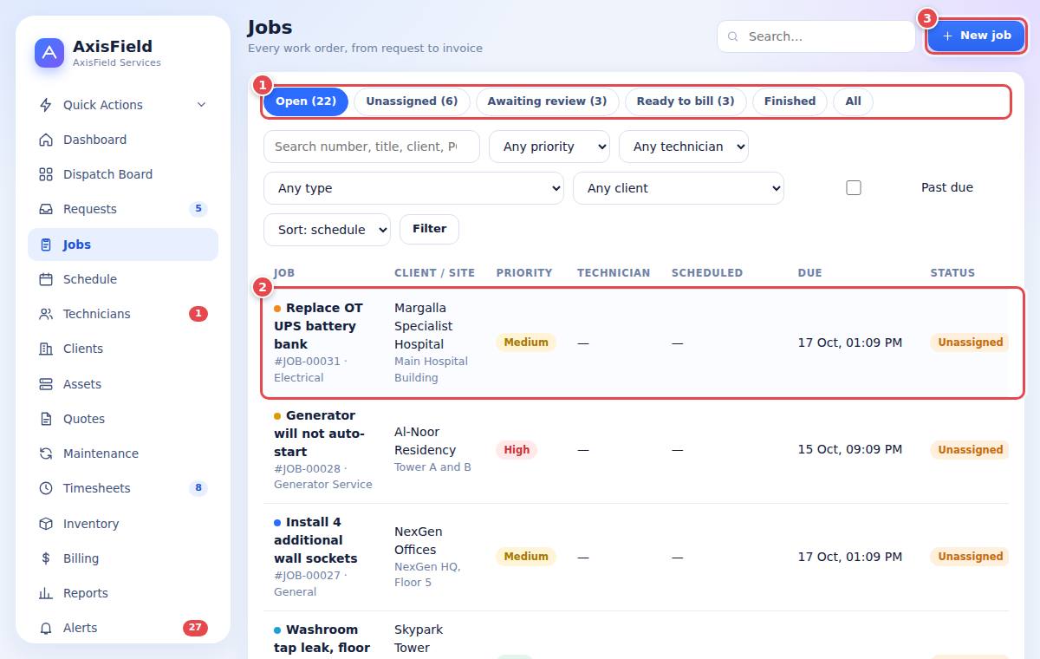Click the 15 Oct, 09:09 PM due date

pyautogui.click(x=850, y=450)
